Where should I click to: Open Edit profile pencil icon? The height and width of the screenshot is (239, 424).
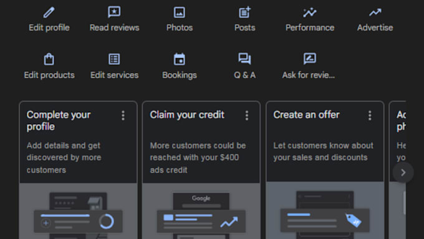tap(49, 12)
